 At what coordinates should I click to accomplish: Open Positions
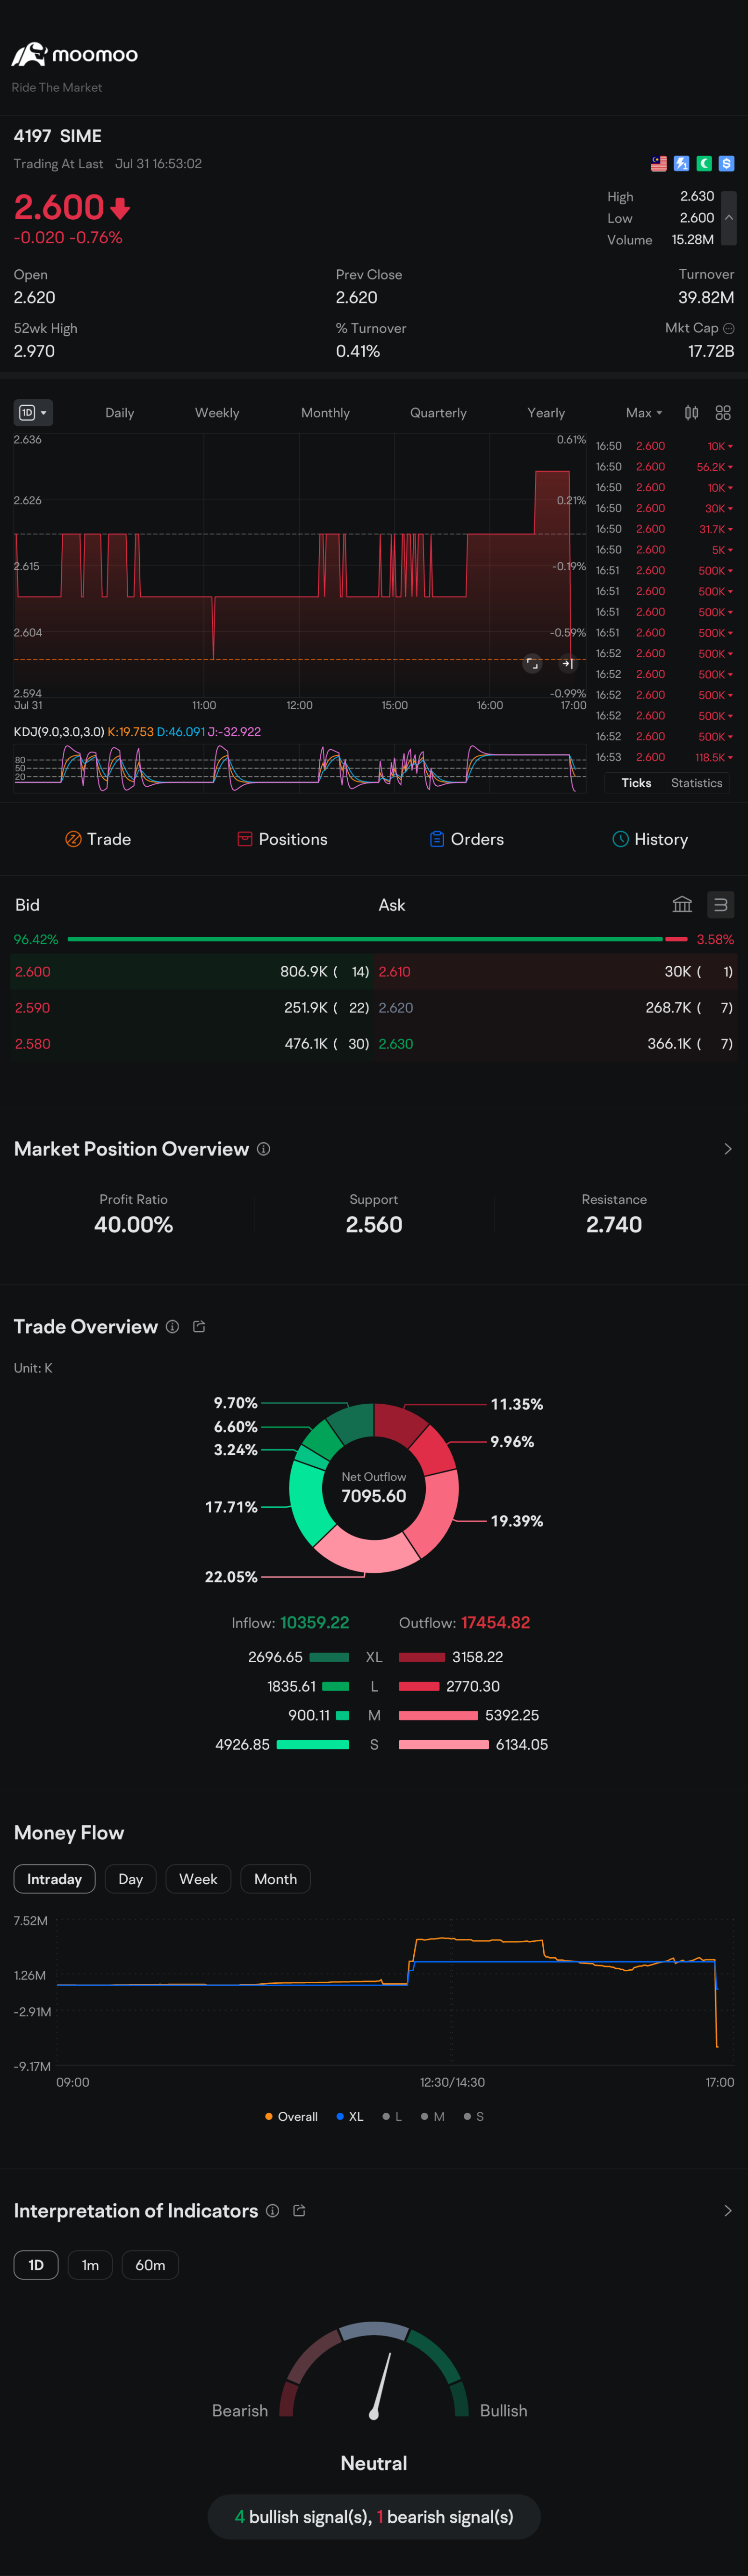(282, 839)
